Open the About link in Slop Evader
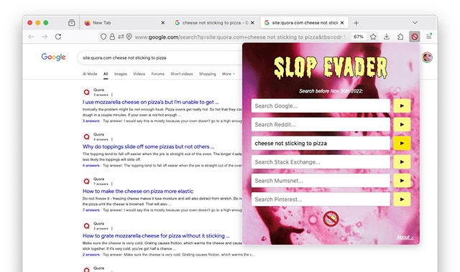Image resolution: width=460 pixels, height=272 pixels. click(405, 237)
